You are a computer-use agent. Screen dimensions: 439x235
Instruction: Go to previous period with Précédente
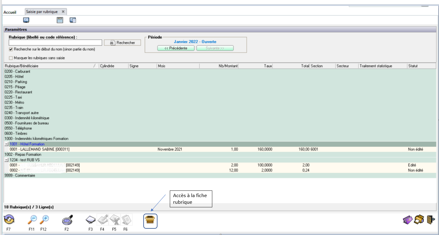coord(176,48)
